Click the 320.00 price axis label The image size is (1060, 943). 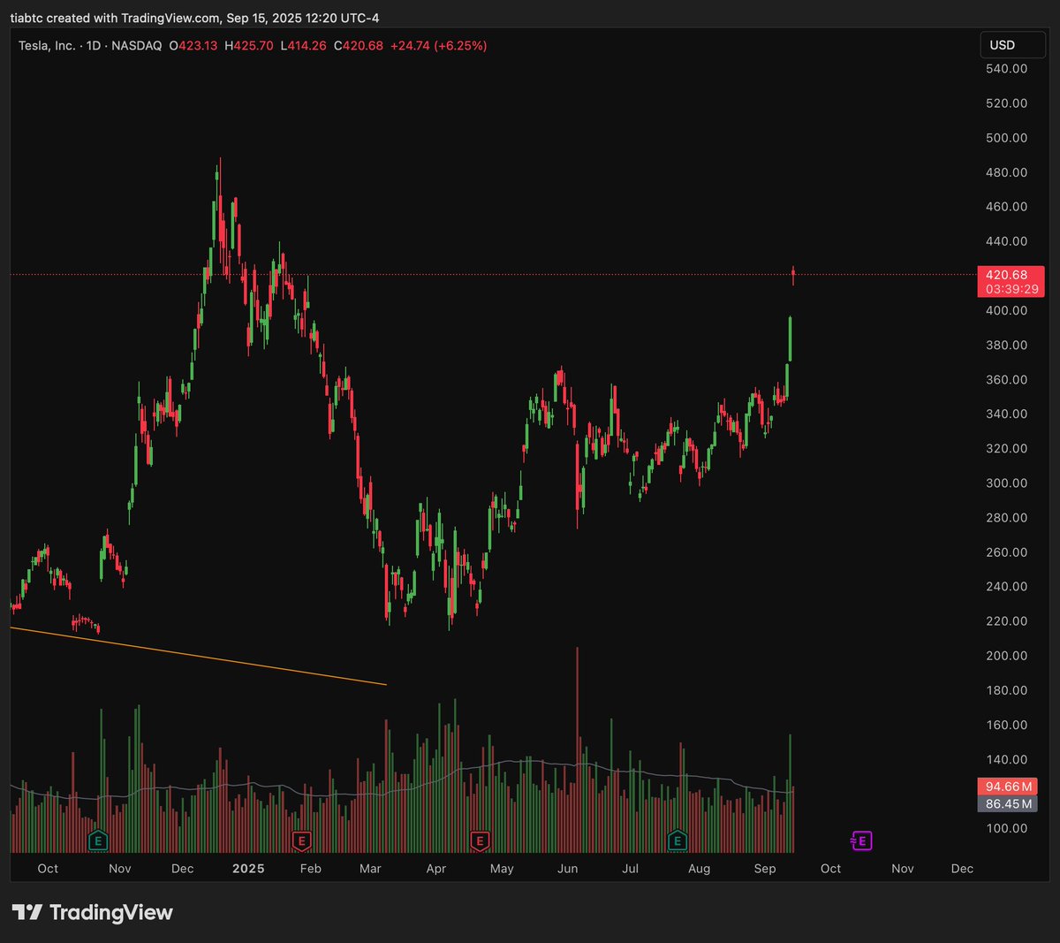click(x=1007, y=448)
